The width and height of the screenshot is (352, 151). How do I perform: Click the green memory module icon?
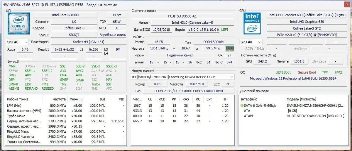229,48
